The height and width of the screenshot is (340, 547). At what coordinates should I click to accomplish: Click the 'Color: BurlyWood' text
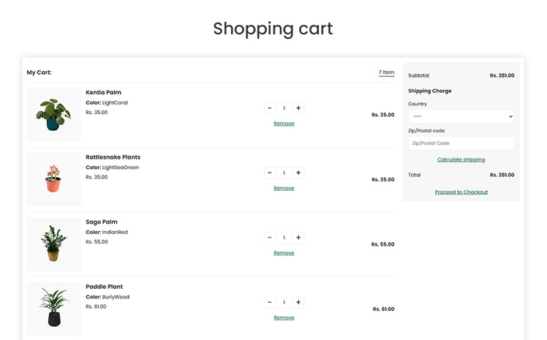click(107, 297)
